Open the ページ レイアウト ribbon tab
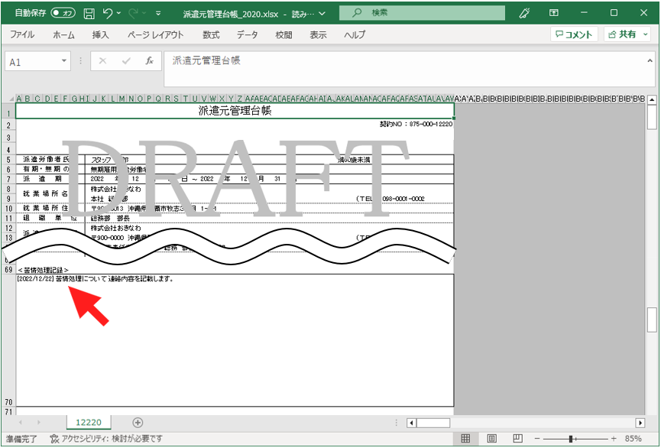661x448 pixels. [155, 34]
